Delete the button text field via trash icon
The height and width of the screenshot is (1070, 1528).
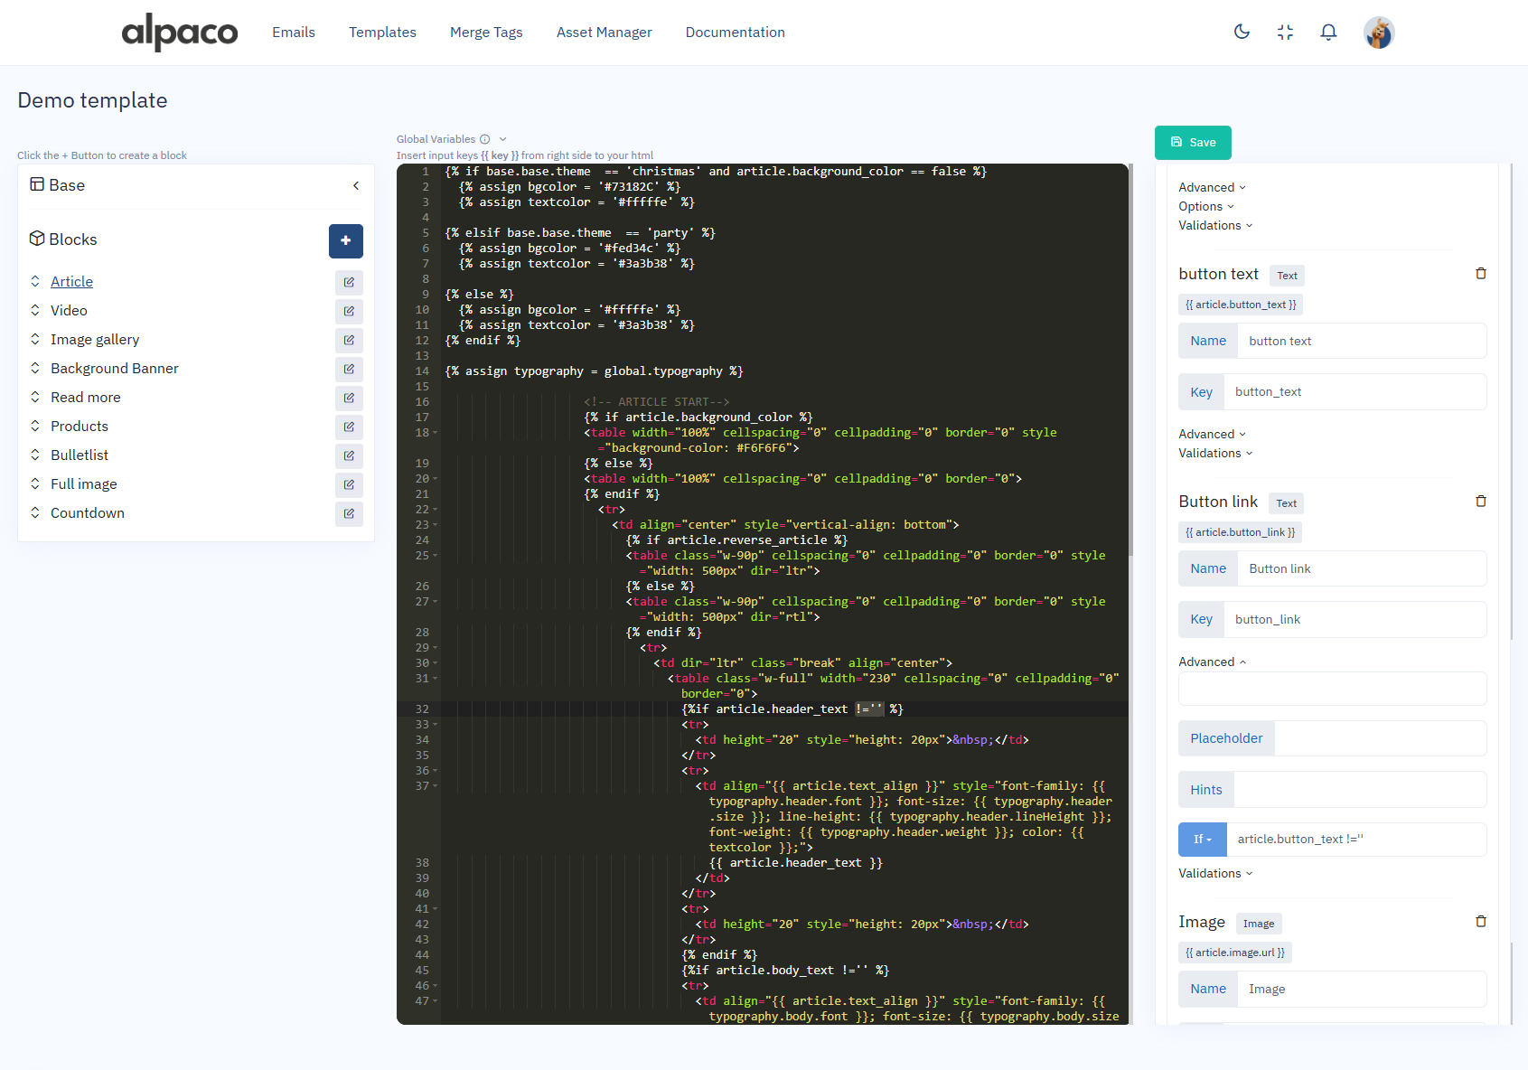click(x=1480, y=274)
